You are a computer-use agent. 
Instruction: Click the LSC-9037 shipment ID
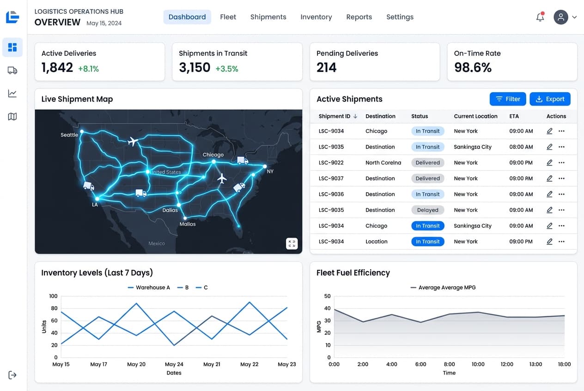pos(331,178)
